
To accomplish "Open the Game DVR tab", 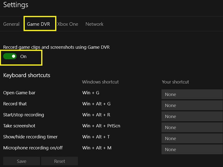I will pyautogui.click(x=38, y=24).
